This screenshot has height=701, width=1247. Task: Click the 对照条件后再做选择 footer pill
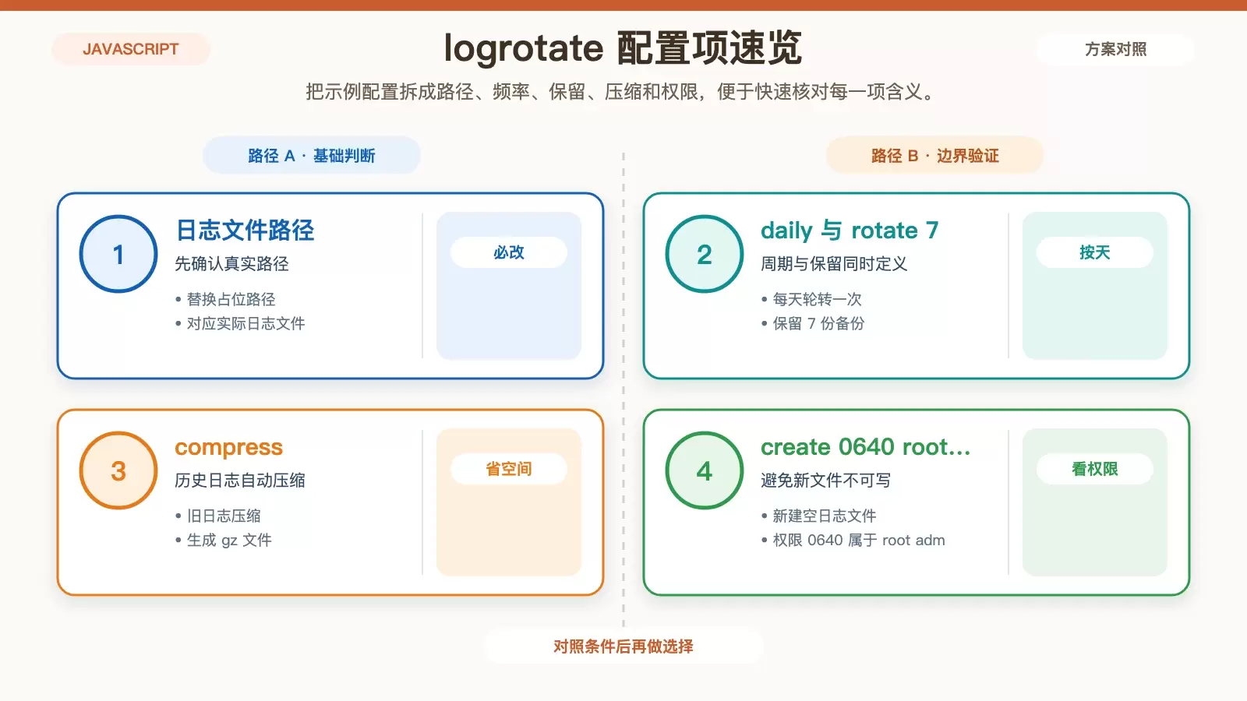click(623, 646)
